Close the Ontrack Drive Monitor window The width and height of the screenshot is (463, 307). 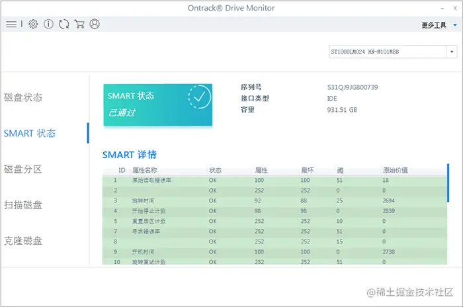tap(455, 9)
